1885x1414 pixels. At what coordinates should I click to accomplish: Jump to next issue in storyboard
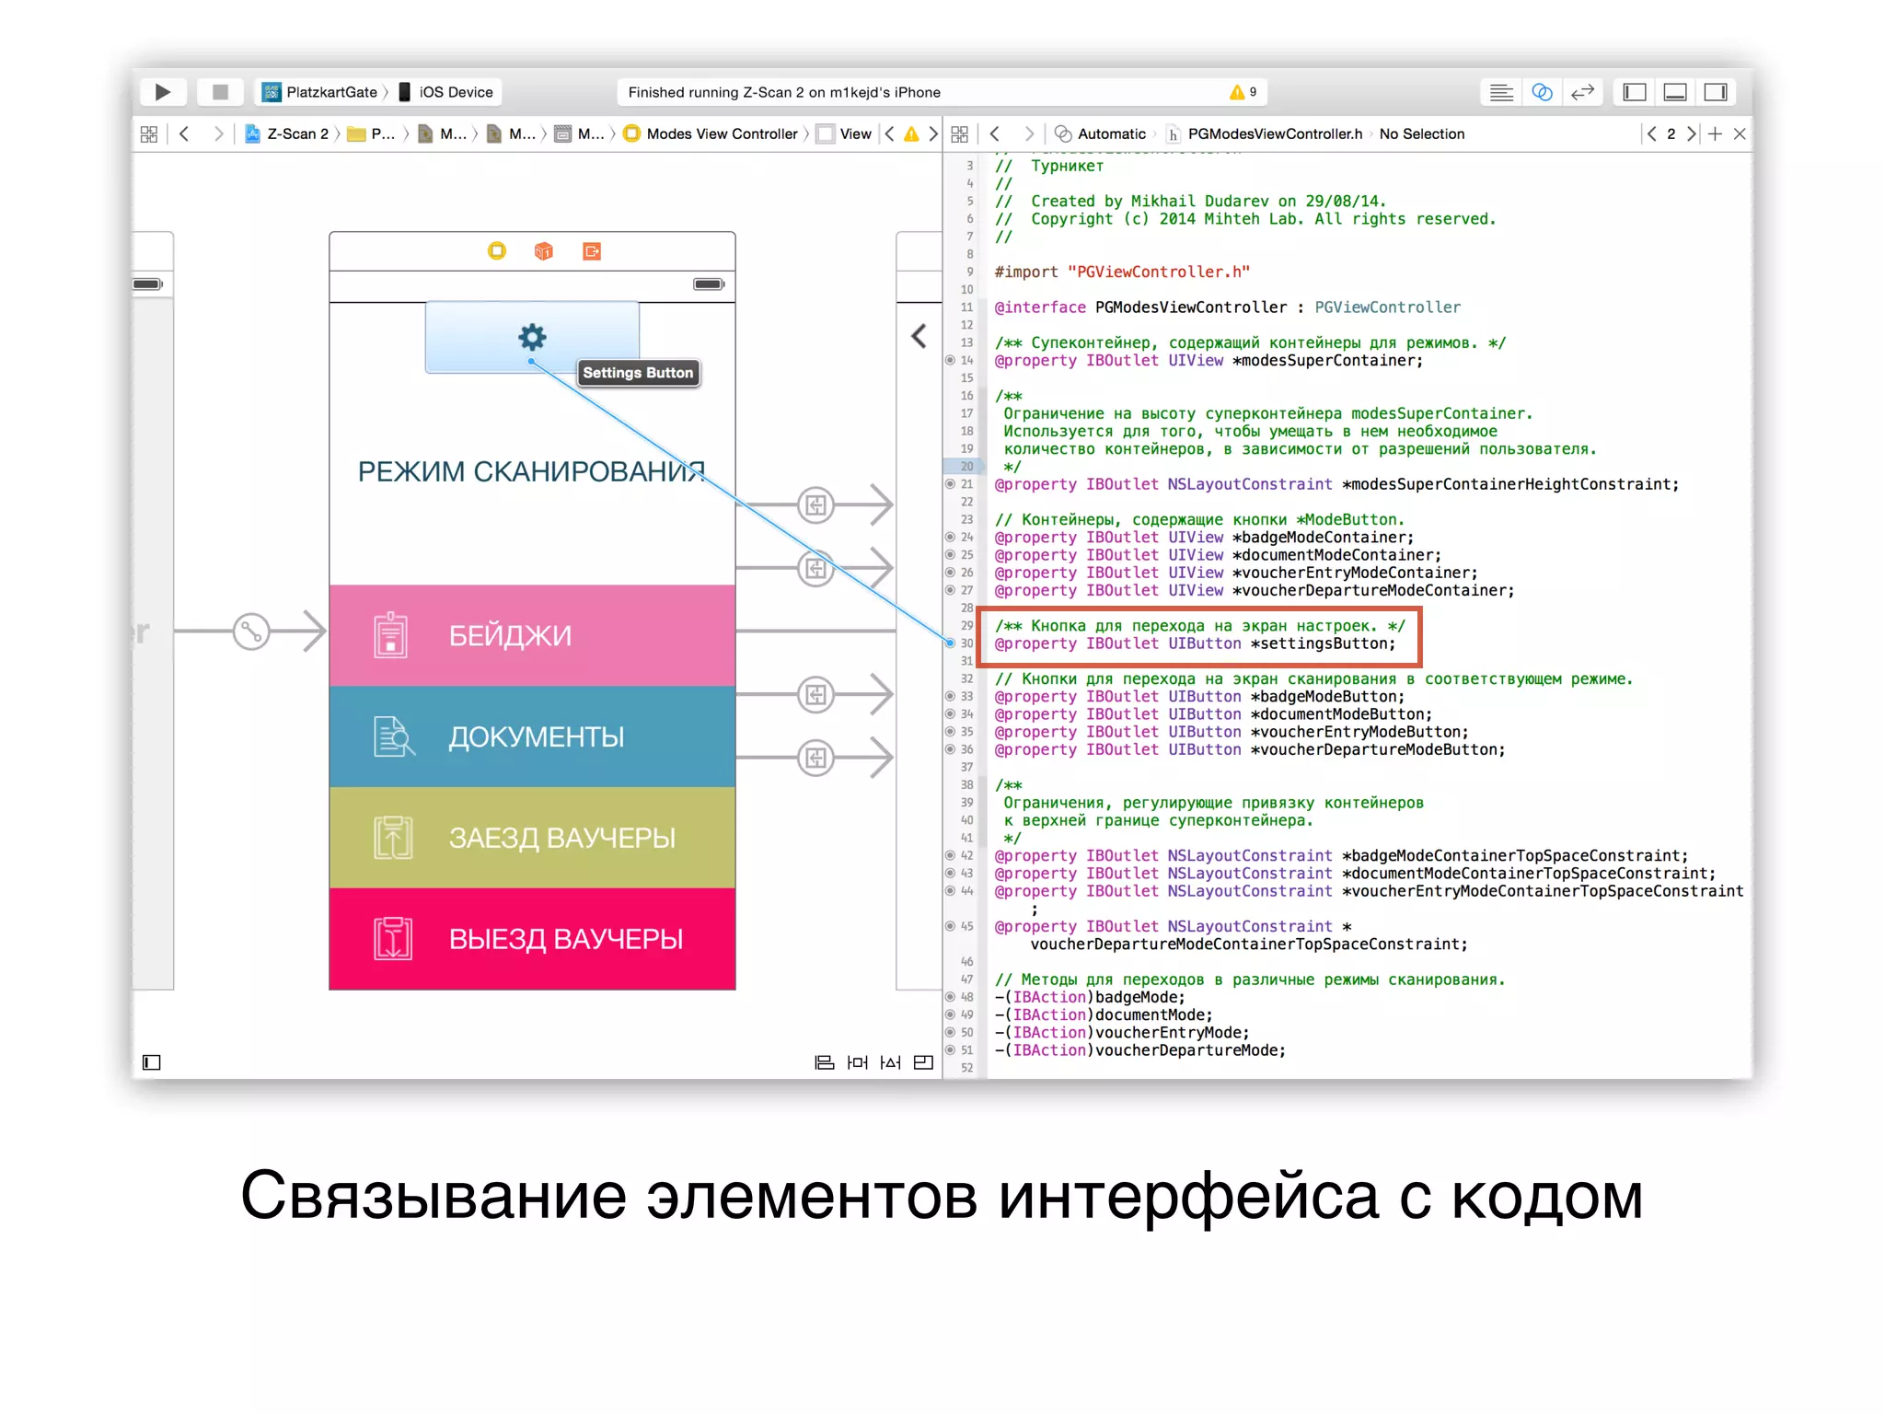(x=932, y=134)
